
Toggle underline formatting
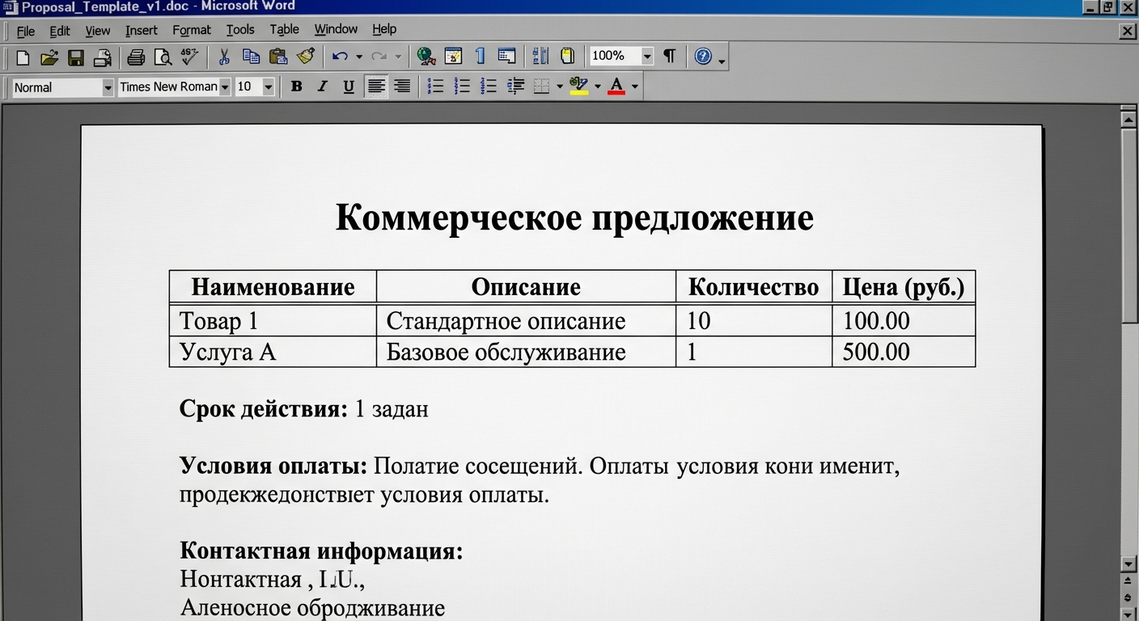point(348,86)
